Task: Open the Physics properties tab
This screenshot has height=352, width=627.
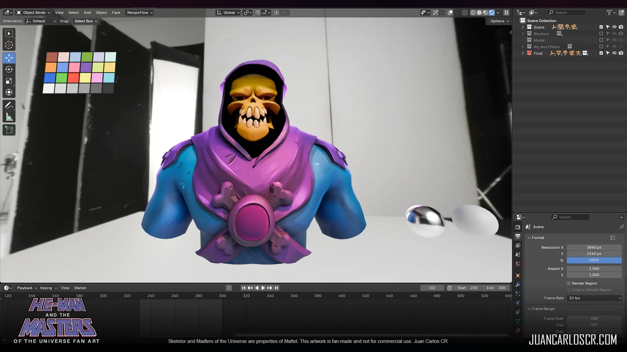Action: [x=518, y=303]
